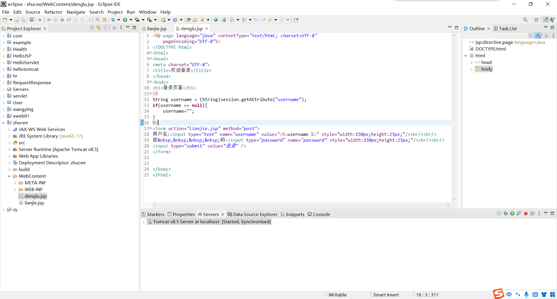
Task: Click the fold marker on line 17
Action: [150, 128]
